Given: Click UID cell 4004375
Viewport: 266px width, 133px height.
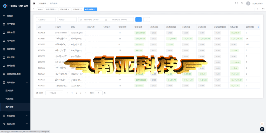Looking at the screenshot, I should click(41, 33).
